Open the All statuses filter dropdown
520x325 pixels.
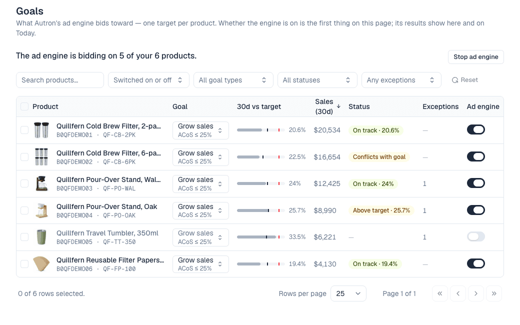coord(317,80)
